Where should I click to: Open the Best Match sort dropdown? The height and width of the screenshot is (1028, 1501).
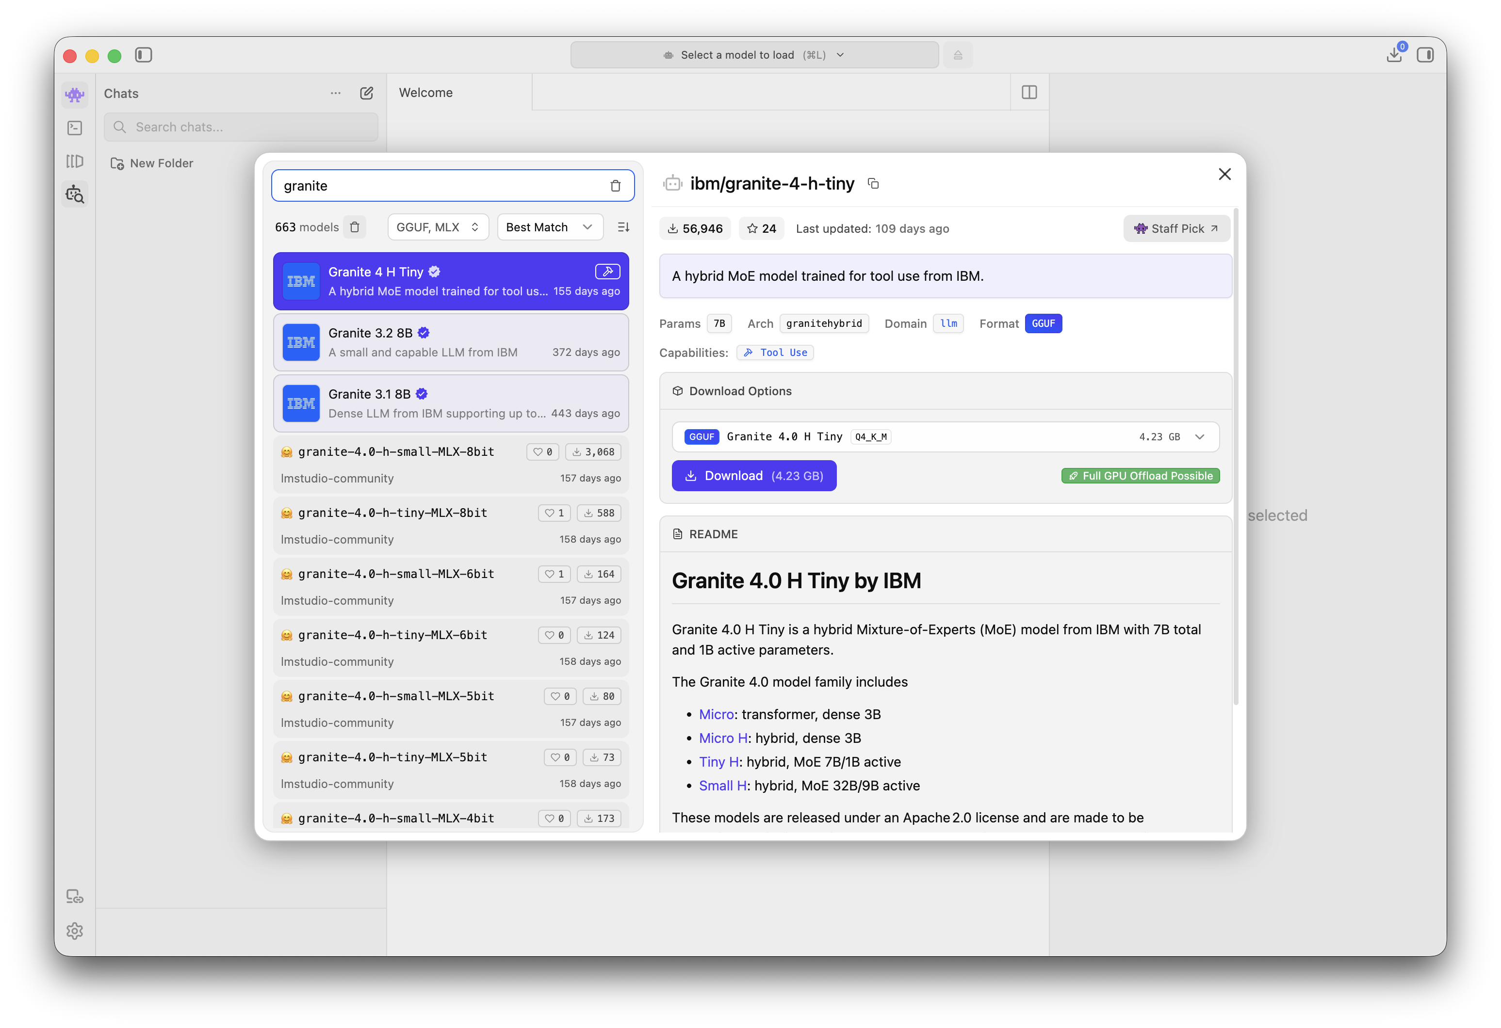[x=550, y=227]
